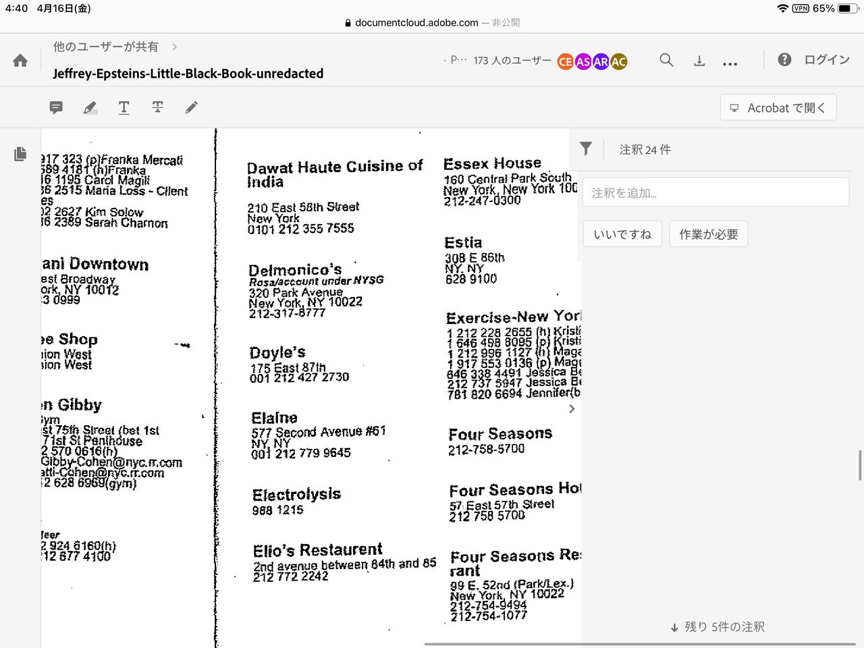
Task: Click the Acrobat で開く button
Action: [x=778, y=107]
